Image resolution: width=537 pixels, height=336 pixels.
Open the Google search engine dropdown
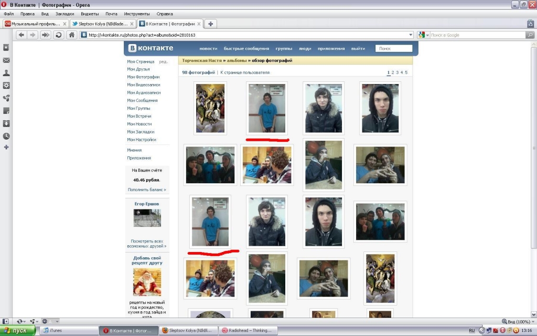click(423, 35)
